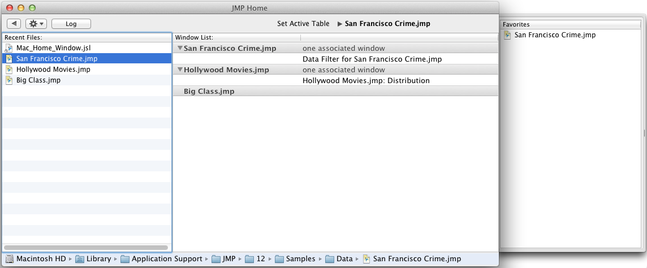Jump to Samples folder in path bar
Image resolution: width=647 pixels, height=268 pixels.
[x=299, y=259]
